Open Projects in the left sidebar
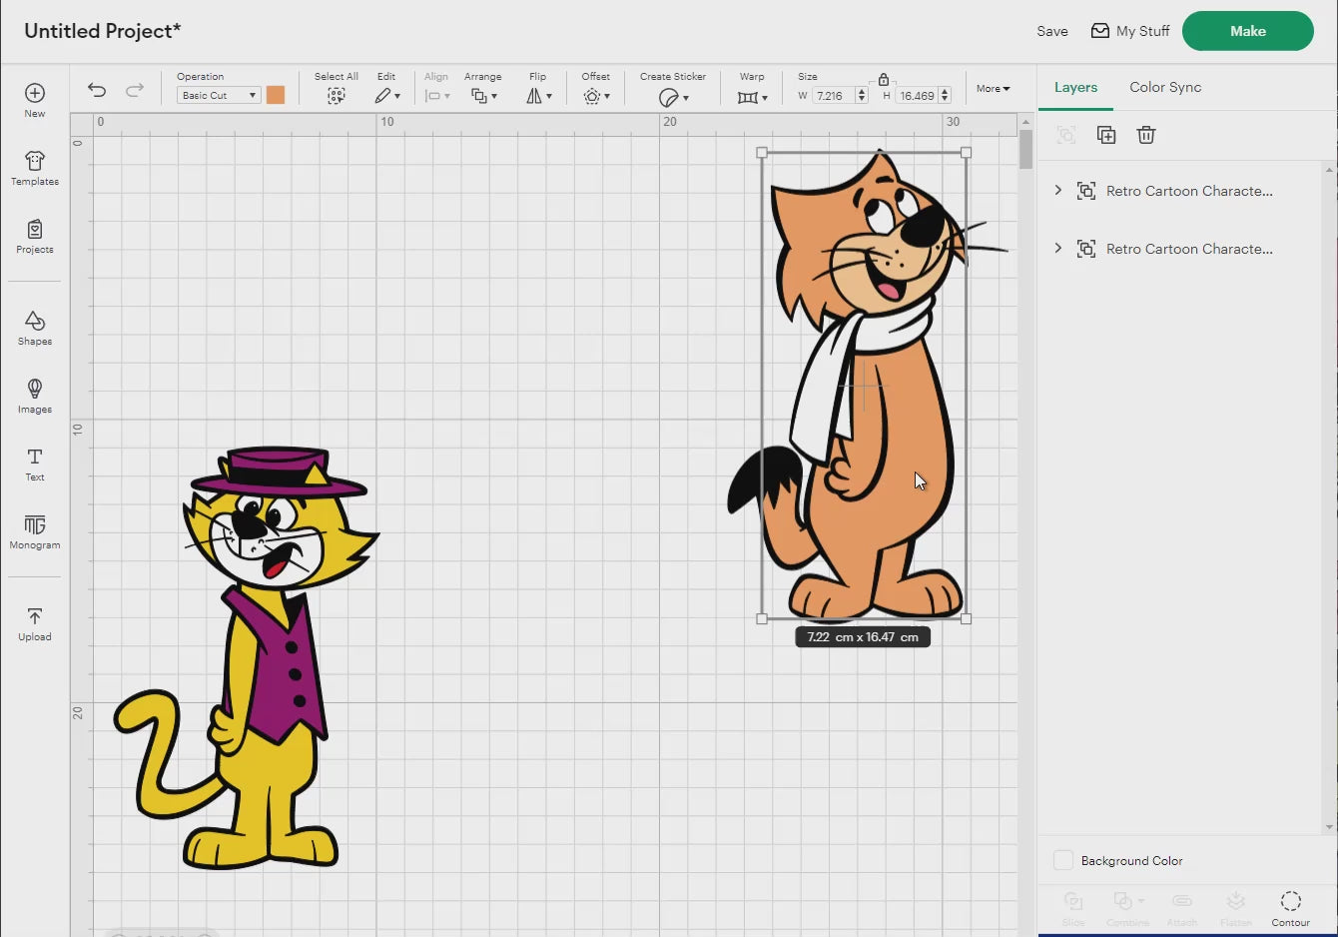 coord(35,236)
